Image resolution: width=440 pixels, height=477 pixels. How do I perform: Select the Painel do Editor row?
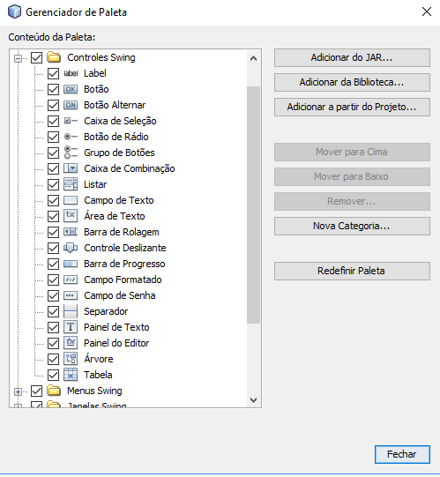116,343
